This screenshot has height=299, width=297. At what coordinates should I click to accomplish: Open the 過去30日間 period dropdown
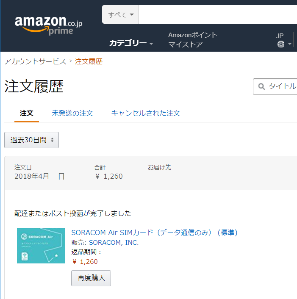31,140
